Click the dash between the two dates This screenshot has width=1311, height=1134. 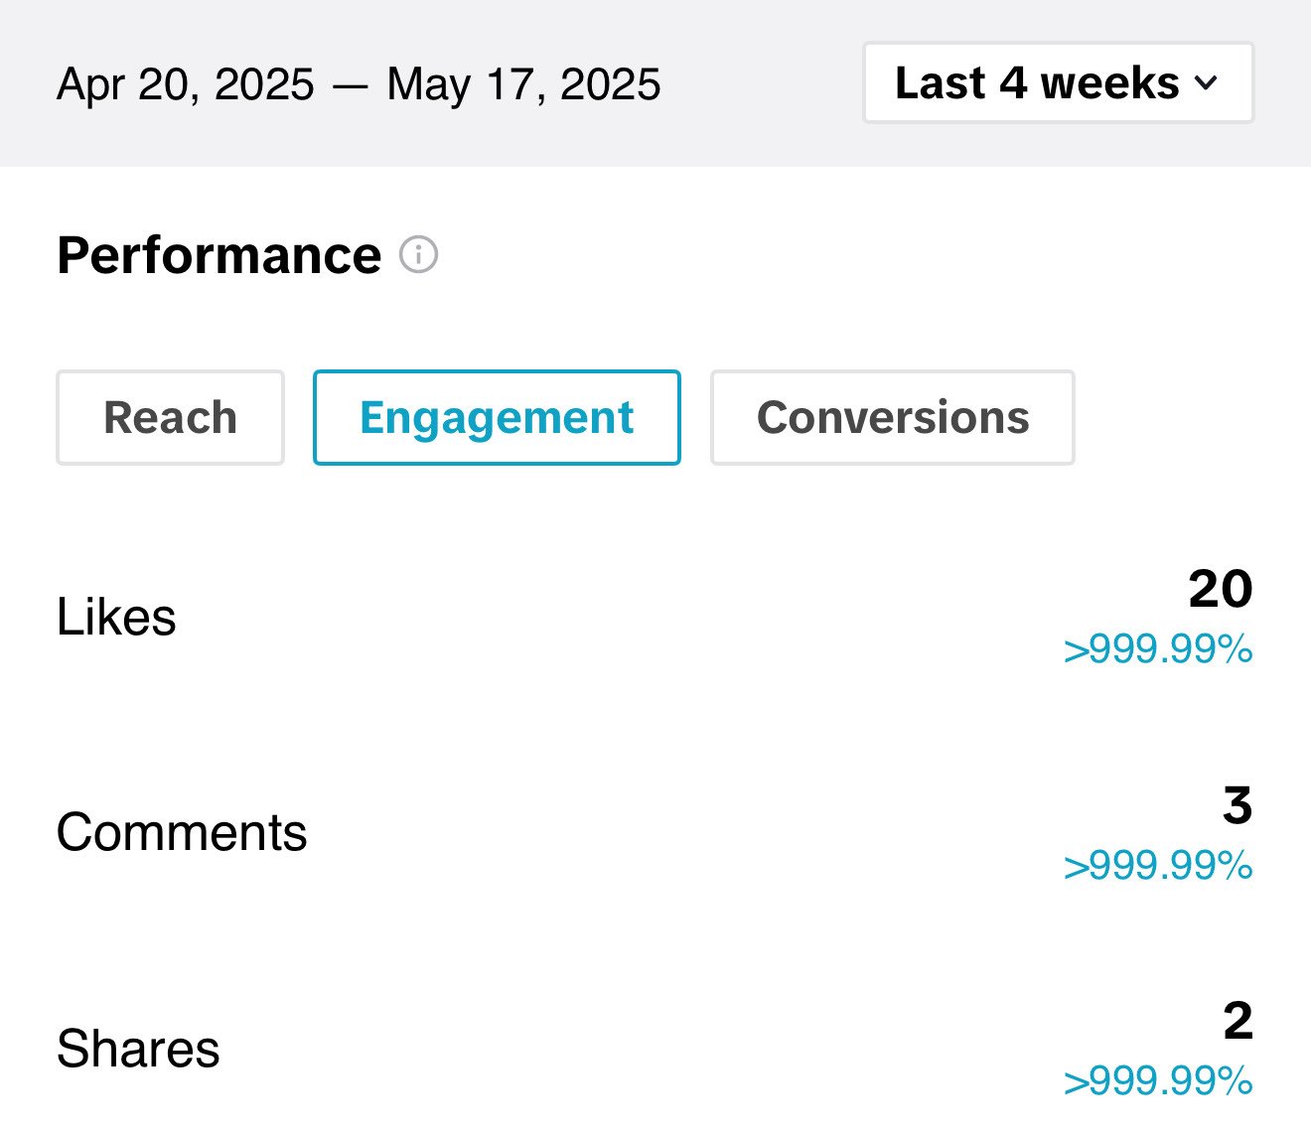tap(350, 86)
